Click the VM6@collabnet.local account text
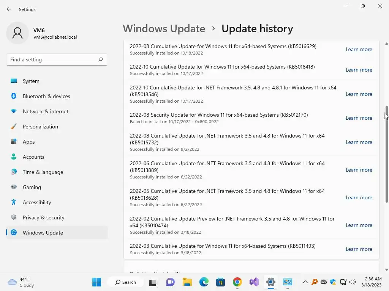 tap(55, 37)
